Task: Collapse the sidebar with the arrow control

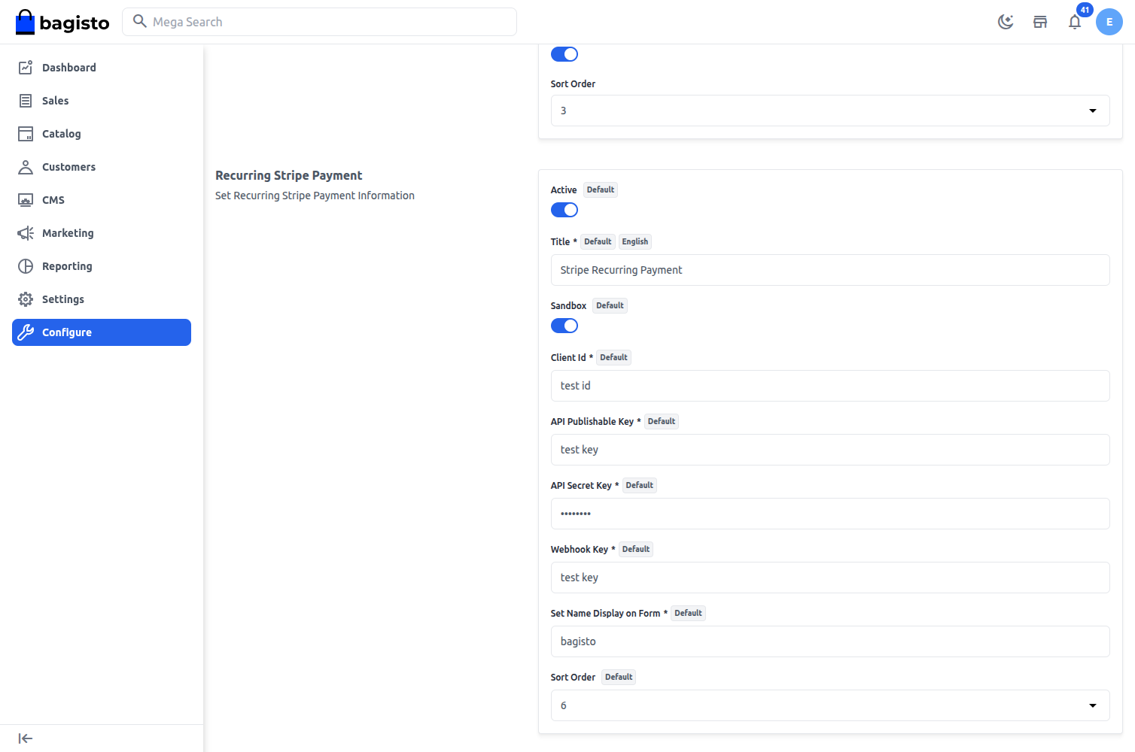Action: point(25,738)
